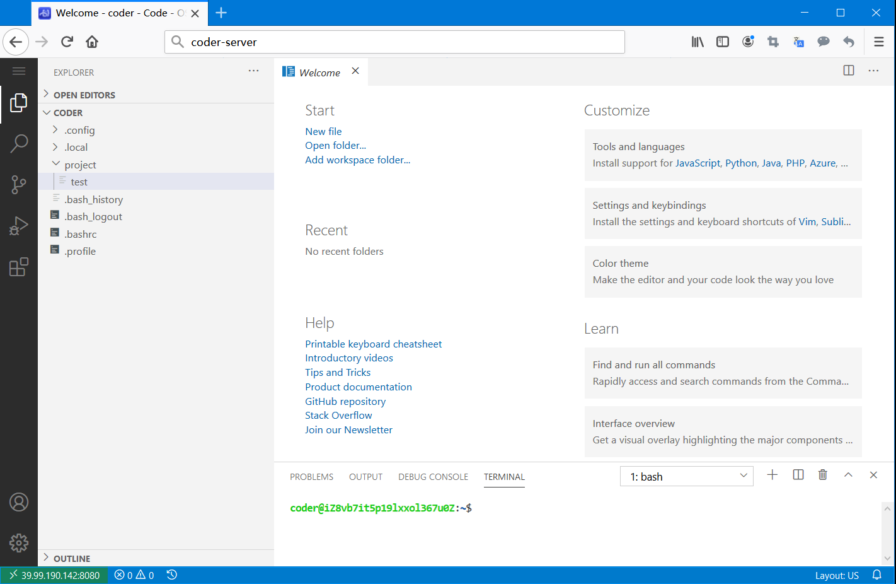Switch to the Debug Console tab
This screenshot has width=896, height=584.
coord(433,477)
